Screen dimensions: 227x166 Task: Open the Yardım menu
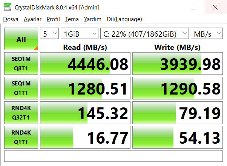pos(92,19)
